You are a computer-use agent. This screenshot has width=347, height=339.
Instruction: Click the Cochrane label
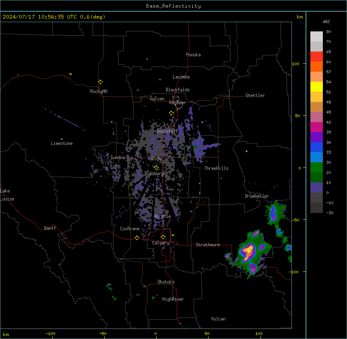(x=130, y=229)
